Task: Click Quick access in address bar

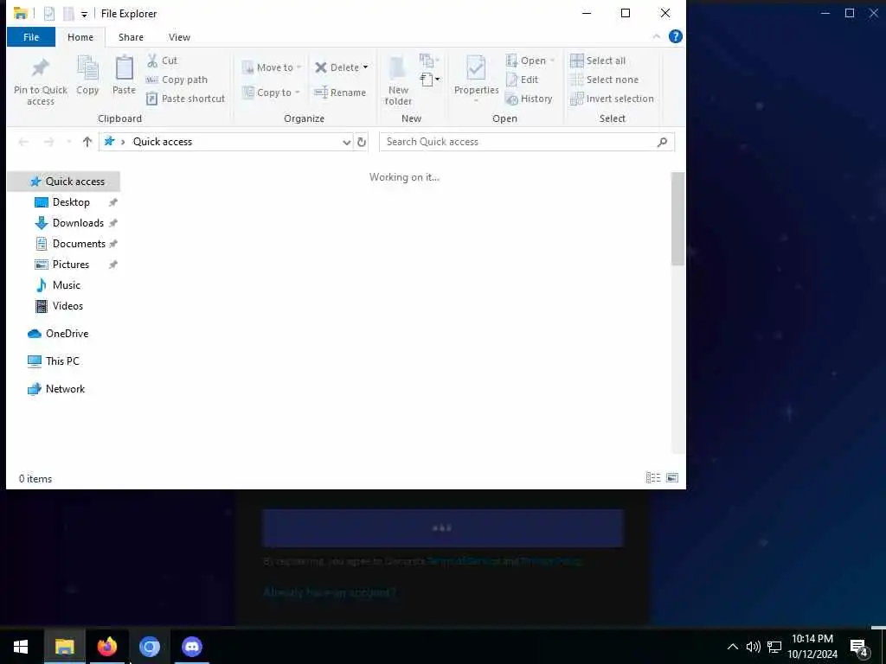Action: tap(162, 142)
